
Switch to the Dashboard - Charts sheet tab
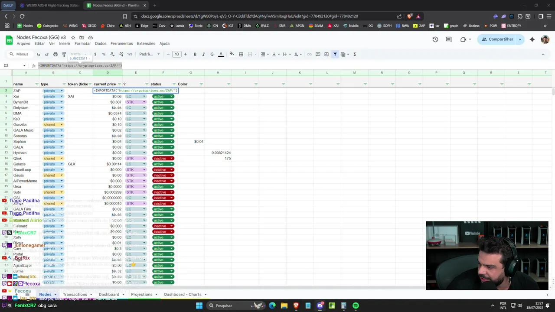tap(183, 295)
